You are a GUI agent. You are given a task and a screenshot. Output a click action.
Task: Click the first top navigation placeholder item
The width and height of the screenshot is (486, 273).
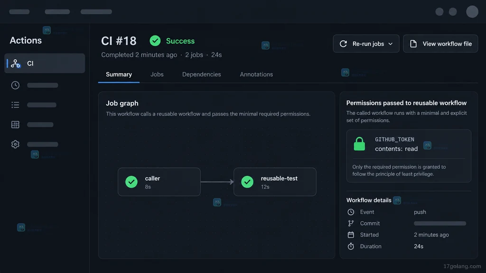coord(19,12)
